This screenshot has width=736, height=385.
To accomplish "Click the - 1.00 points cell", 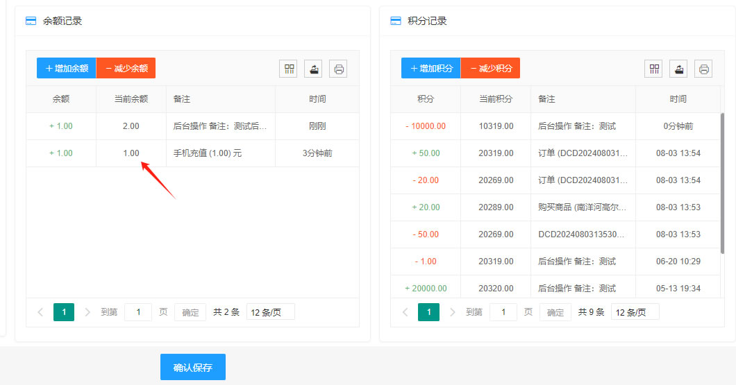I will click(x=426, y=262).
